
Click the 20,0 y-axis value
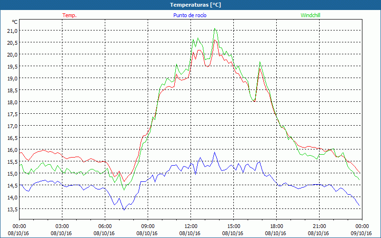(12, 54)
